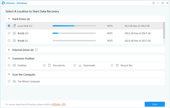
Task: Click the Local Disk (C:) drive icon
Action: (x=14, y=26)
